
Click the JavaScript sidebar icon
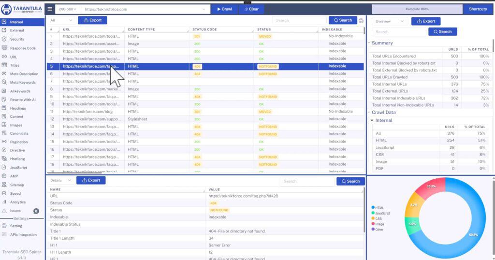[4, 168]
